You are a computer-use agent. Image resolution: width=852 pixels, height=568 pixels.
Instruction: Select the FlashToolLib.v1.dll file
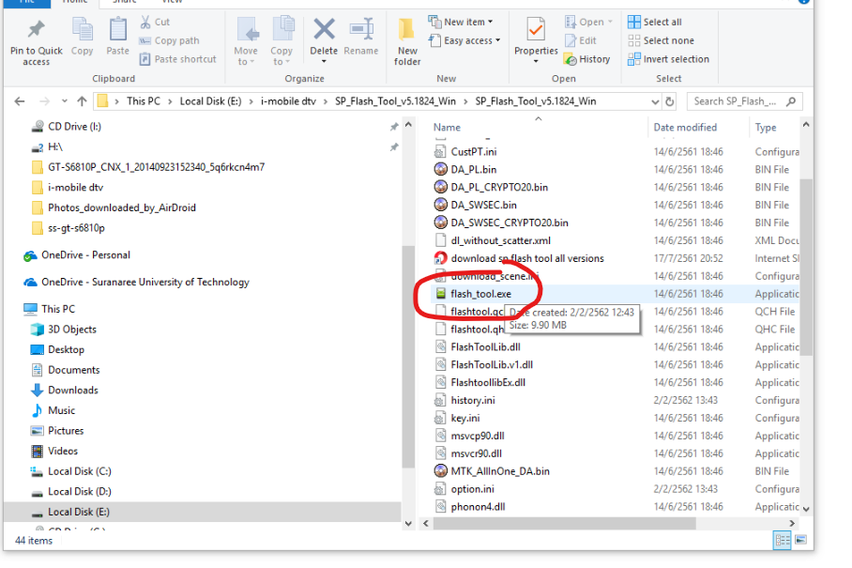(492, 364)
